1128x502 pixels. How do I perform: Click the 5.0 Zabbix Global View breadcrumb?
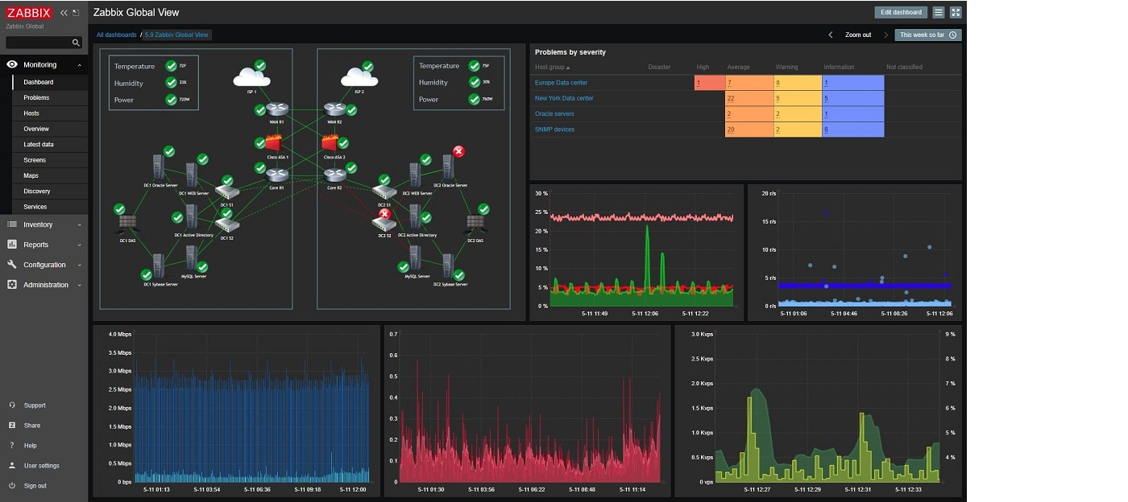tap(177, 35)
